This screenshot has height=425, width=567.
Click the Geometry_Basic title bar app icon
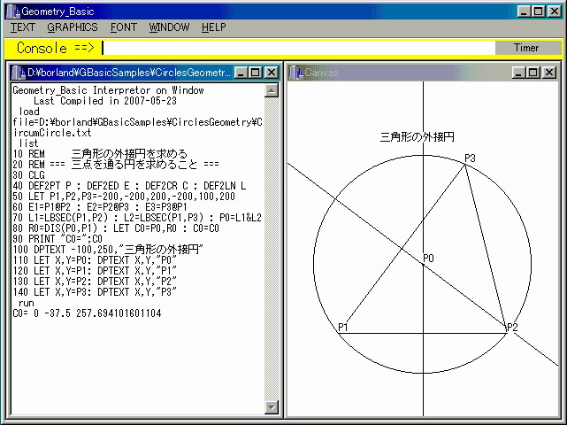pos(13,12)
